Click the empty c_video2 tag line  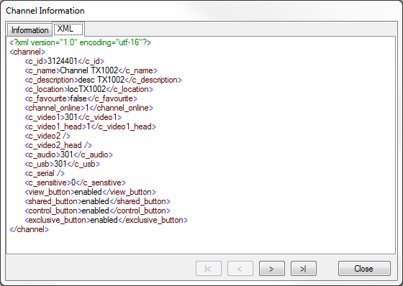[x=47, y=136]
